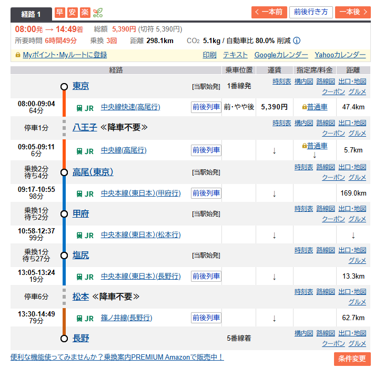Click the lock icon beside Myポイント・Myルートに登録
Viewport: 374px width, 368px height.
click(18, 55)
